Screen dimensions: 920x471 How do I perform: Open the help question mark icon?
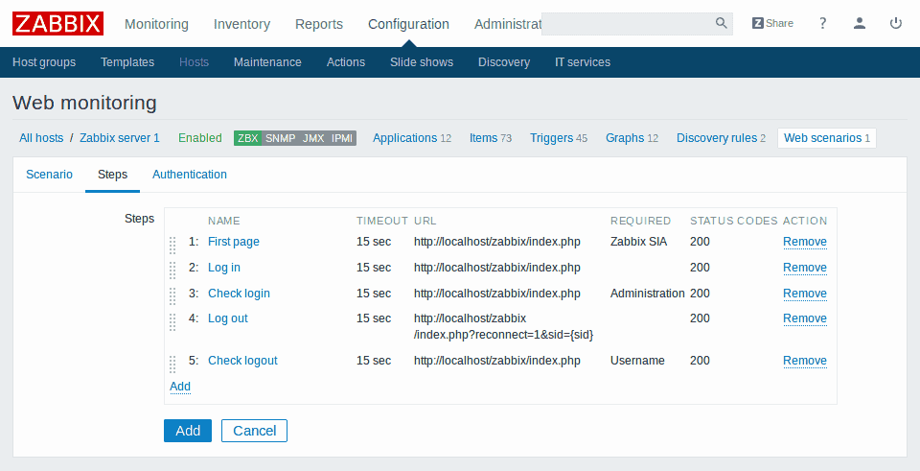822,23
